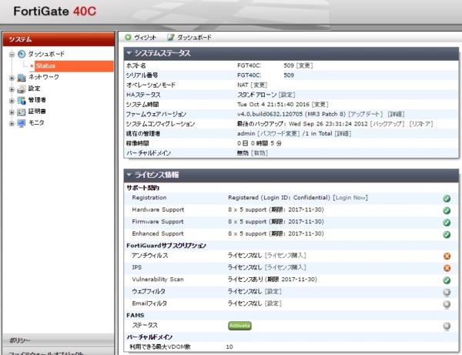Click the FortiGate 40C logo
Image resolution: width=462 pixels, height=355 pixels.
pos(55,12)
